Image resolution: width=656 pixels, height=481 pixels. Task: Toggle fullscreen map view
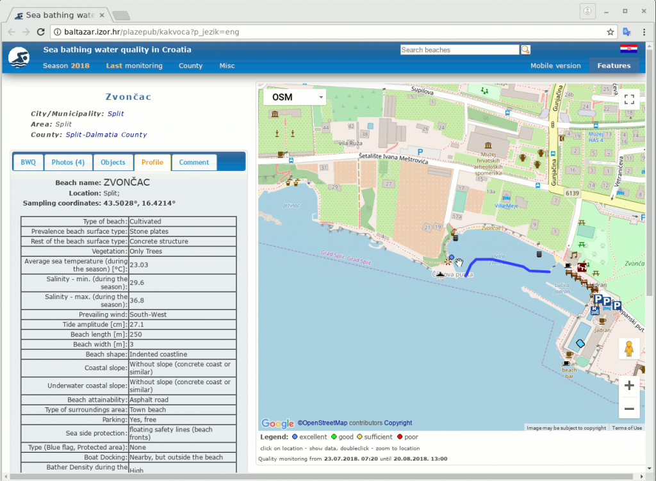tap(629, 99)
